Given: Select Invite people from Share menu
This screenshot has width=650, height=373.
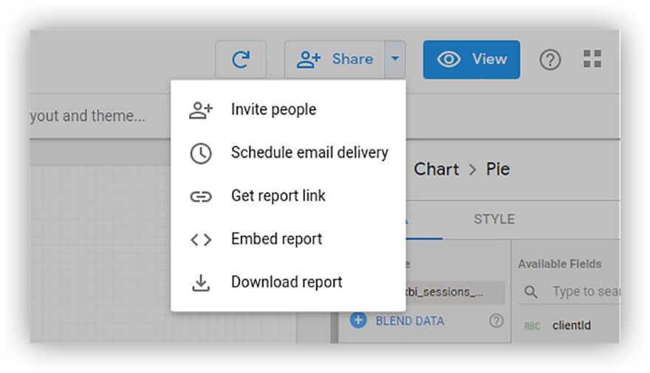Looking at the screenshot, I should [273, 110].
